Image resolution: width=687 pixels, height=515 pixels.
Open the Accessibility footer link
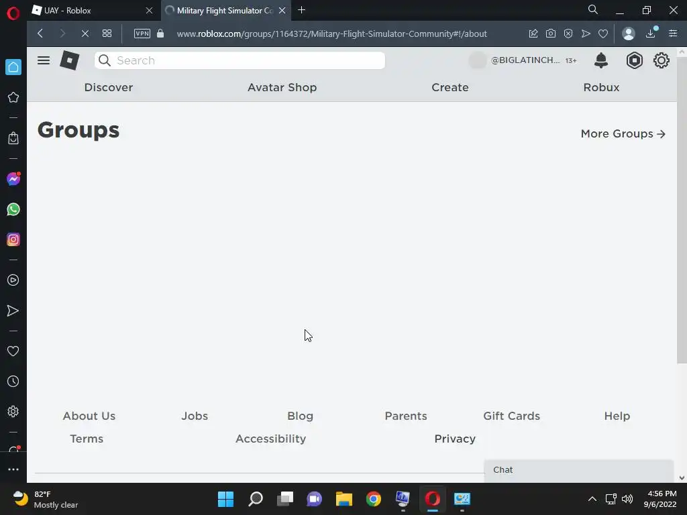(271, 439)
